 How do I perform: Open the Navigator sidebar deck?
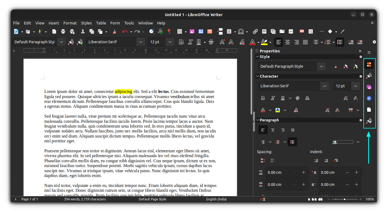click(x=369, y=98)
